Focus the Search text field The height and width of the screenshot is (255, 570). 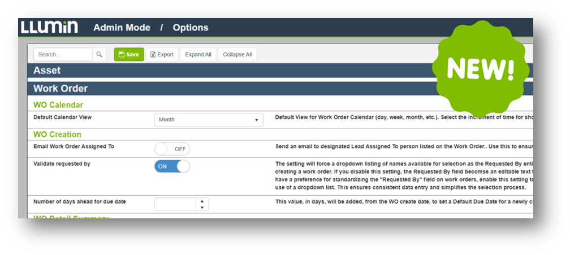63,54
